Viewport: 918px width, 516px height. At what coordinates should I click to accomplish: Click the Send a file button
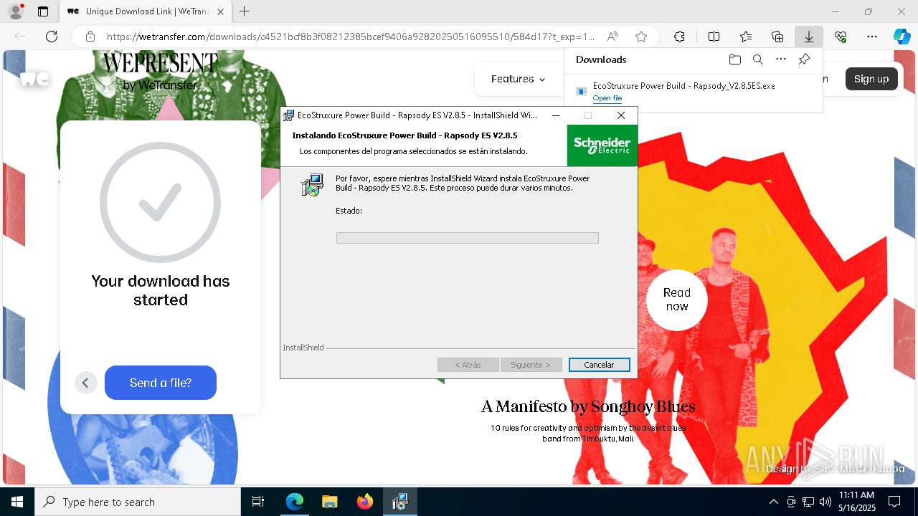pyautogui.click(x=161, y=383)
